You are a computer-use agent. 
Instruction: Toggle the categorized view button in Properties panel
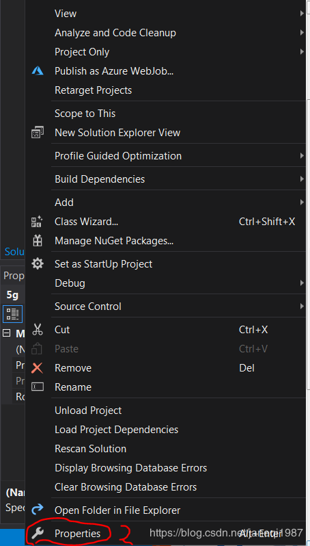point(13,314)
